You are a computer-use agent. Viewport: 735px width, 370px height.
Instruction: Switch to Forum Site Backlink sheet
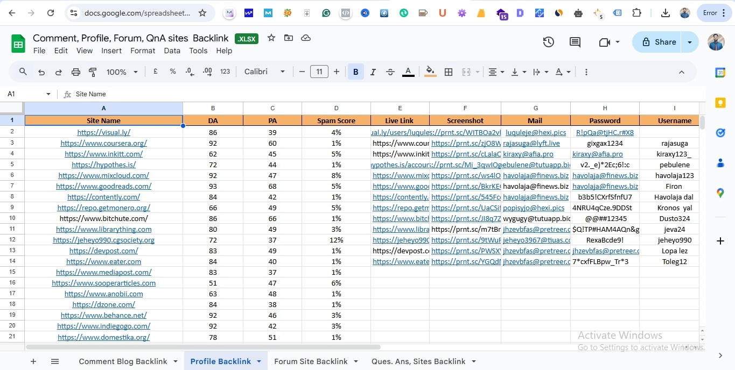[x=311, y=361]
